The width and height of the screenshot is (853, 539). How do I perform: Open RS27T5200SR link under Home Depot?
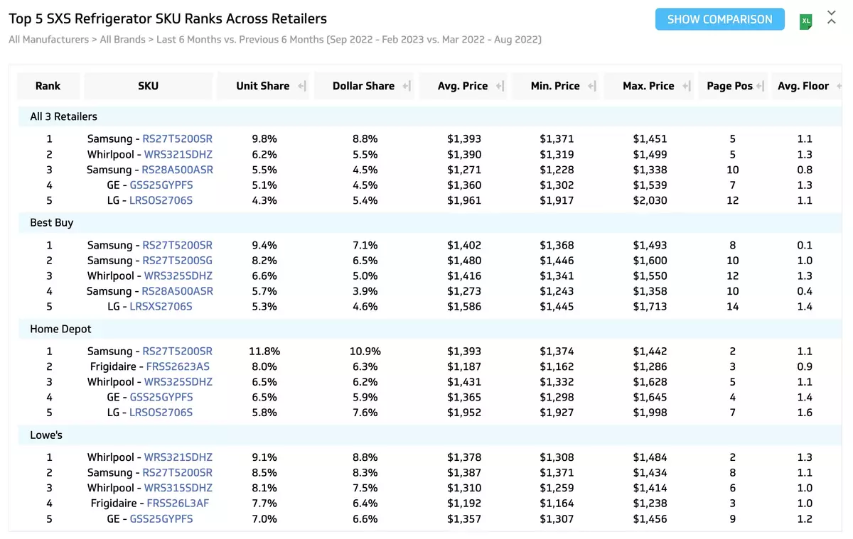coord(178,352)
